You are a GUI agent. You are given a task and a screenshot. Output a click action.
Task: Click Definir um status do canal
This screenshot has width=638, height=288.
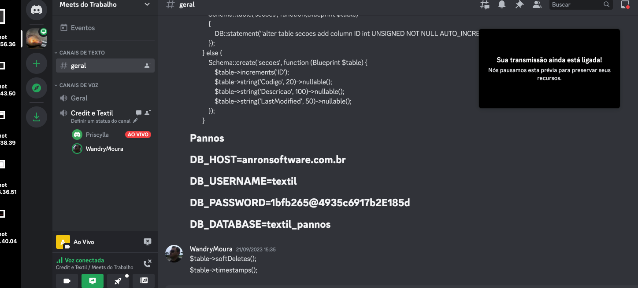pos(101,121)
